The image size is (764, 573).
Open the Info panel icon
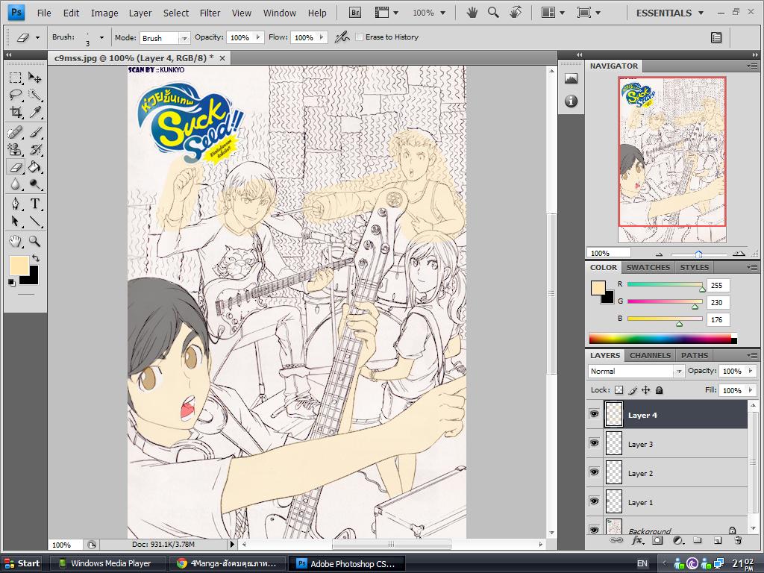pos(571,101)
